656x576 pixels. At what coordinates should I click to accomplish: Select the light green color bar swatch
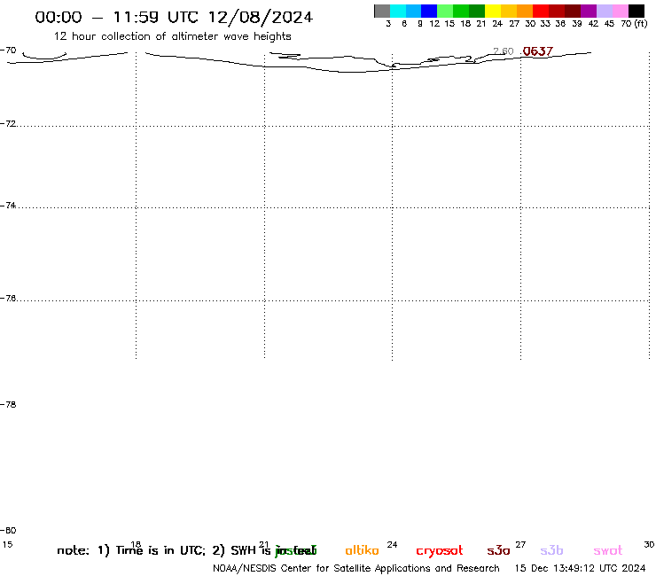[445, 11]
